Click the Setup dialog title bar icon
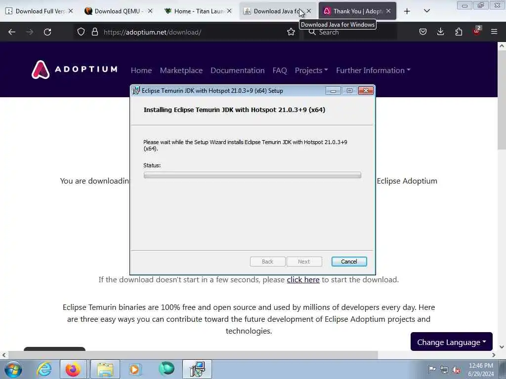506x379 pixels. point(136,91)
